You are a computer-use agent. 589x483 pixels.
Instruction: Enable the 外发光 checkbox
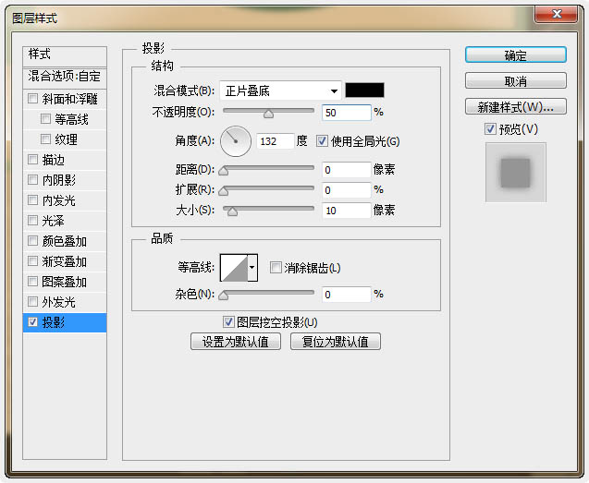point(33,301)
